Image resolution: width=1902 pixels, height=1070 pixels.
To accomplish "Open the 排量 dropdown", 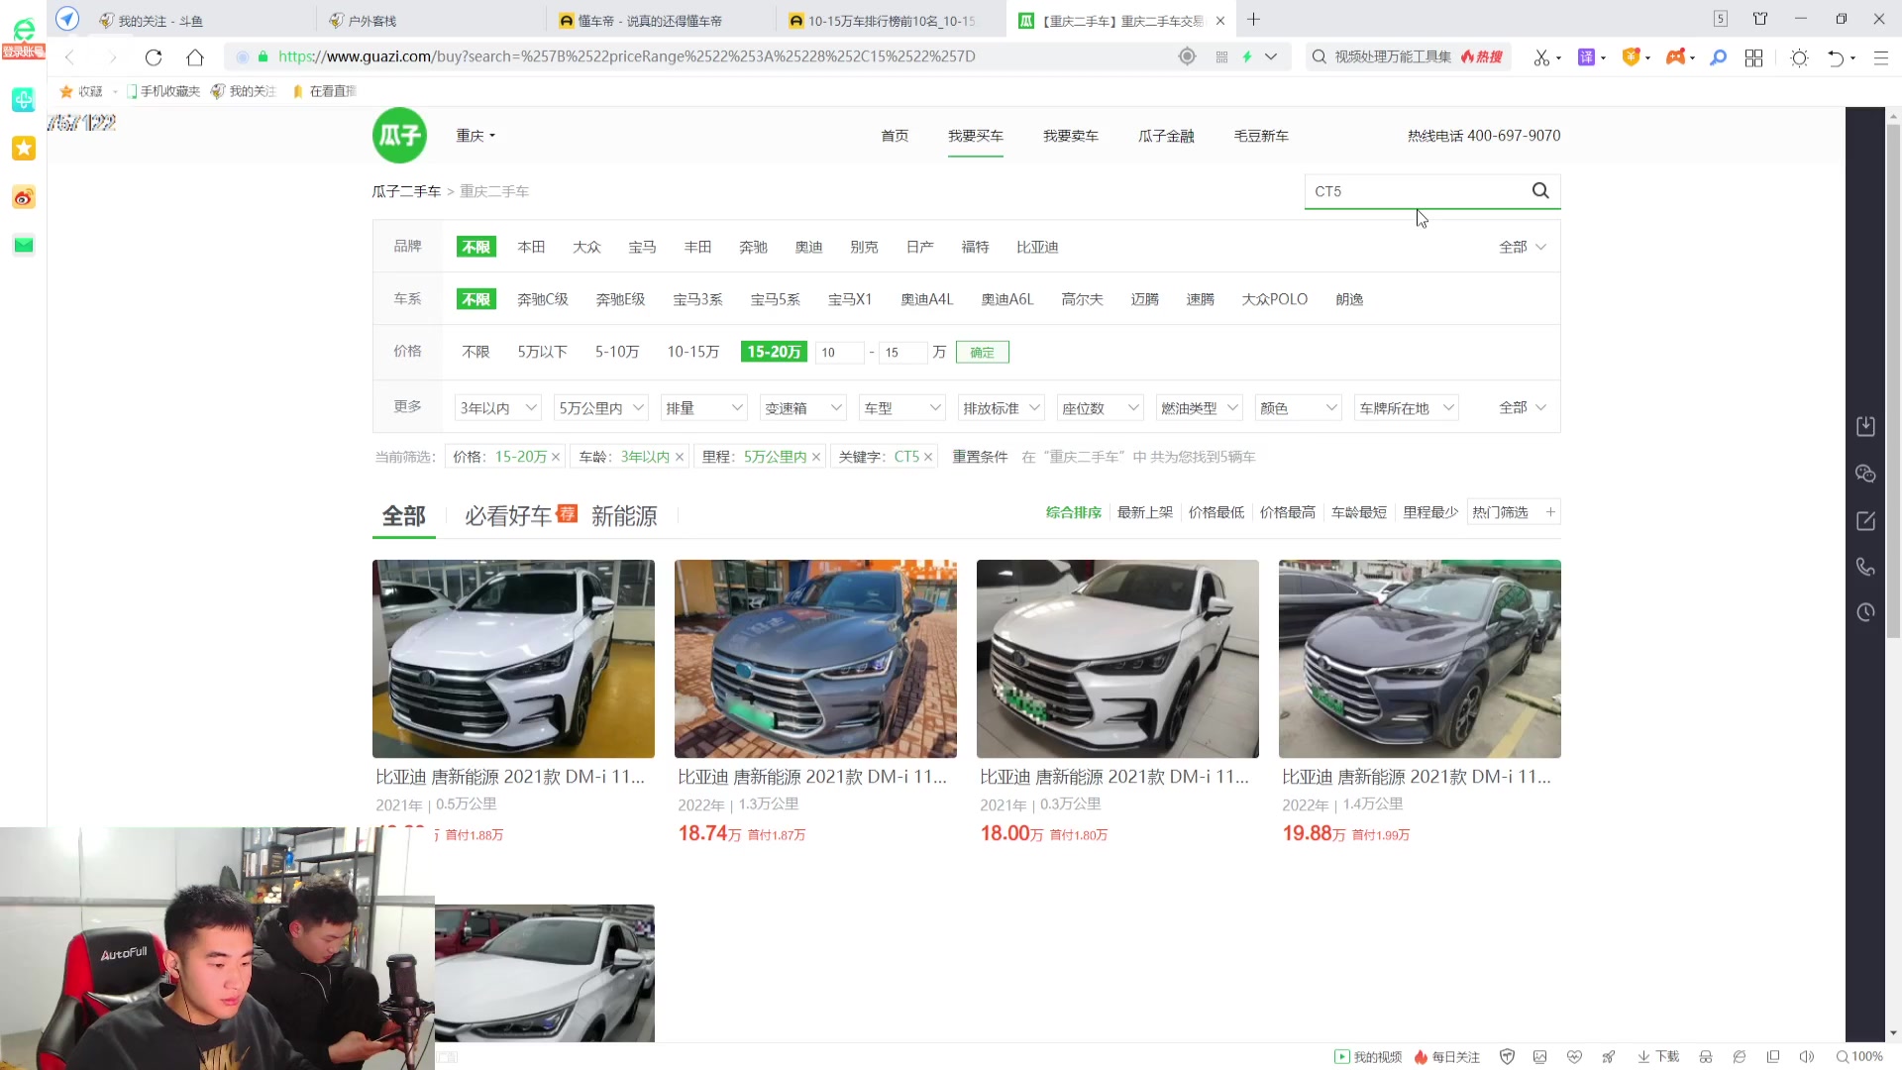I will coord(704,408).
